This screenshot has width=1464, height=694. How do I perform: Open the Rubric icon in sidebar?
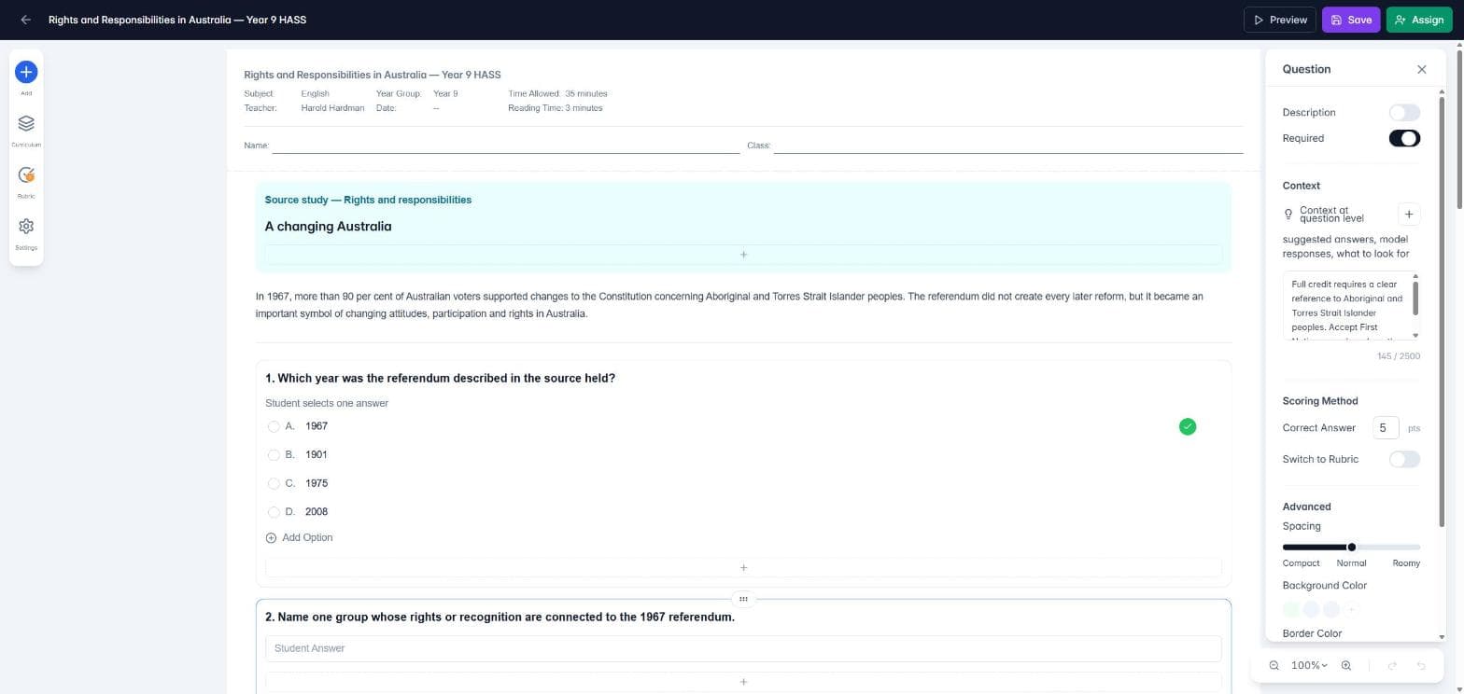point(26,174)
